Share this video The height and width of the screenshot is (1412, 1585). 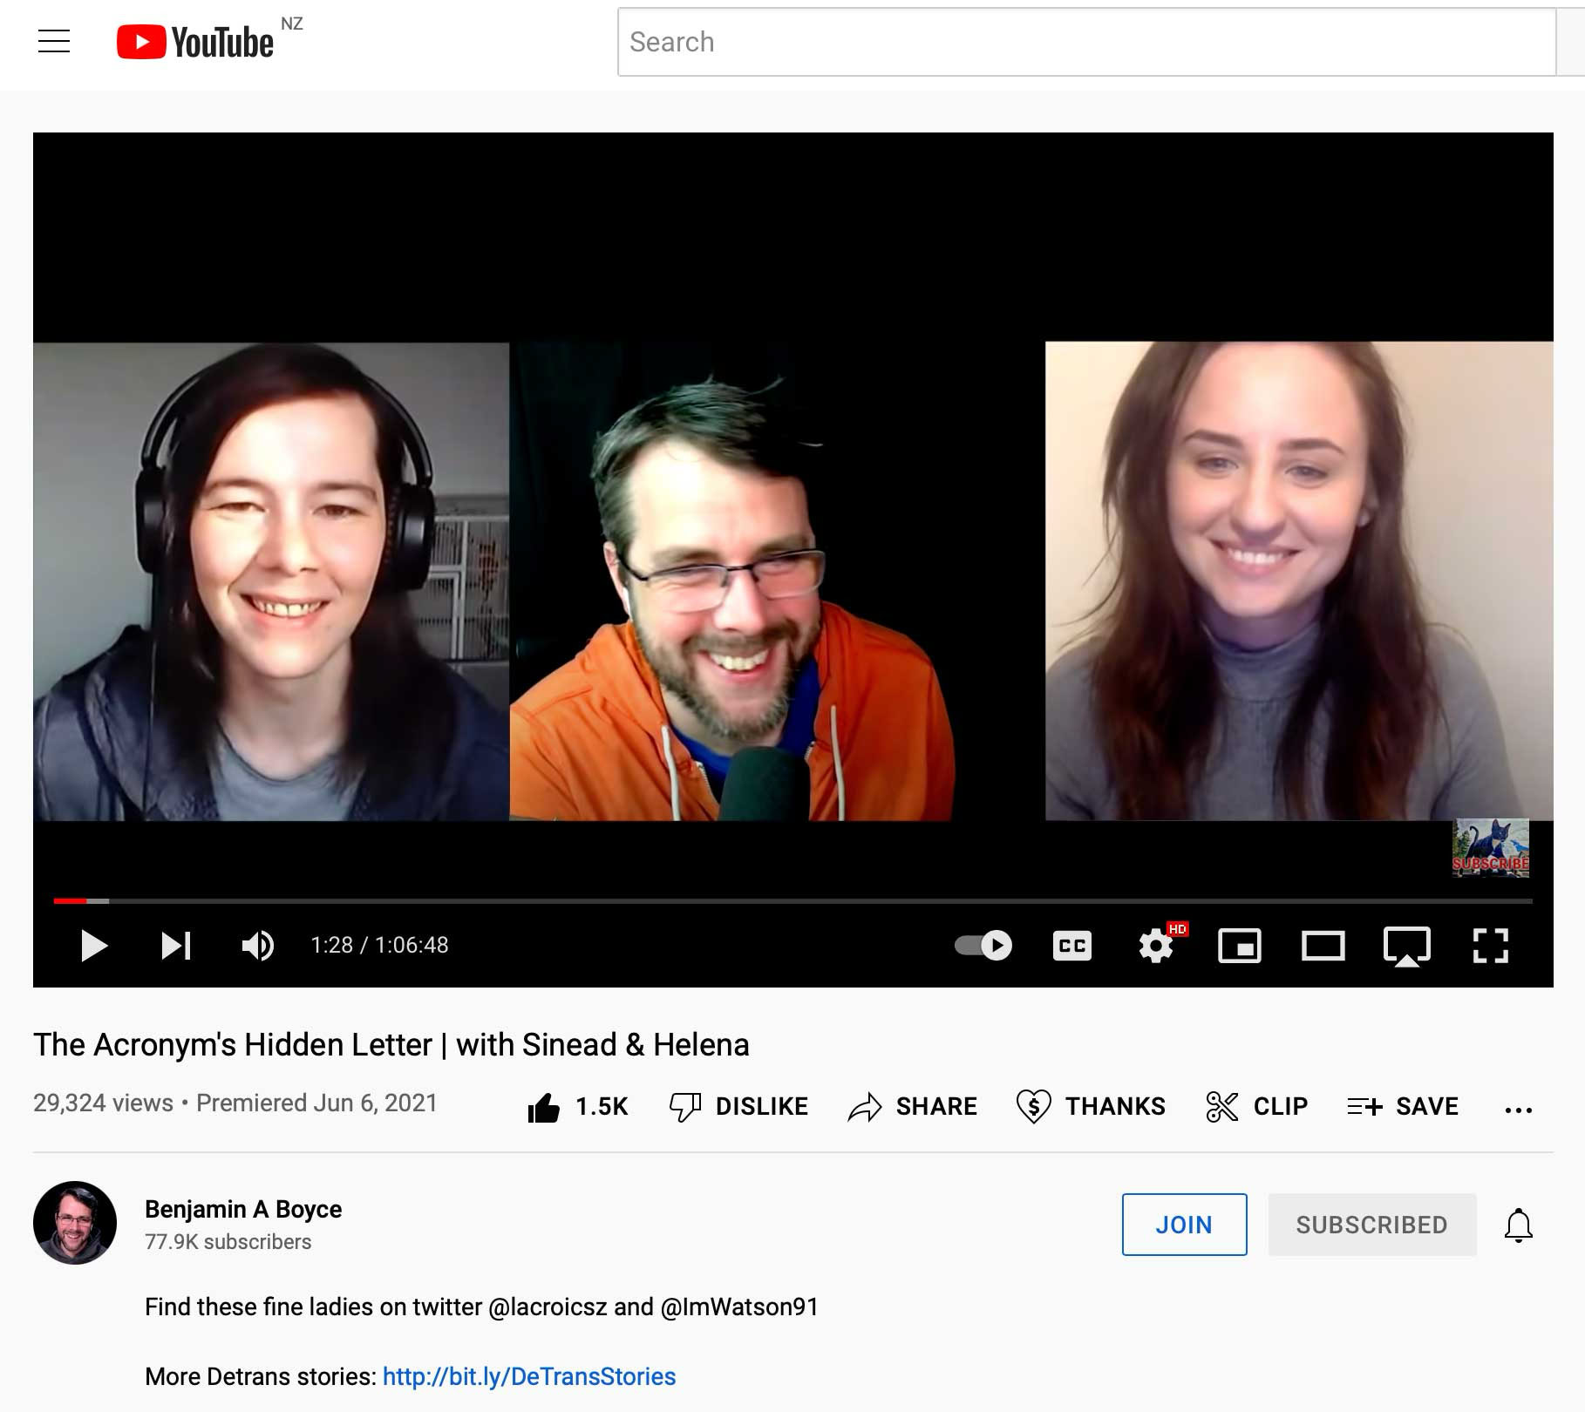(x=913, y=1107)
